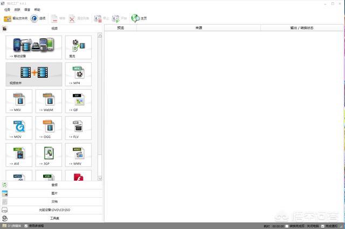Expand the DVD\CD\ISO device section
This screenshot has height=229, width=345.
click(54, 210)
